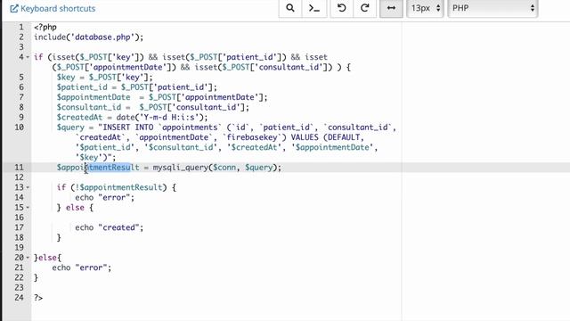
Task: Click the VALUES (DEFAULT, text
Action: [x=327, y=137]
